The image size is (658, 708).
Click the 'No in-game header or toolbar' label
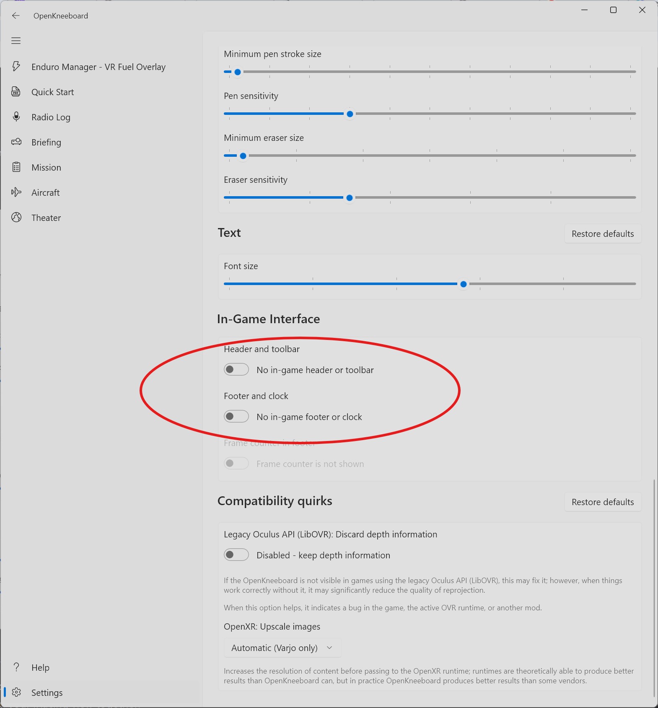point(315,370)
